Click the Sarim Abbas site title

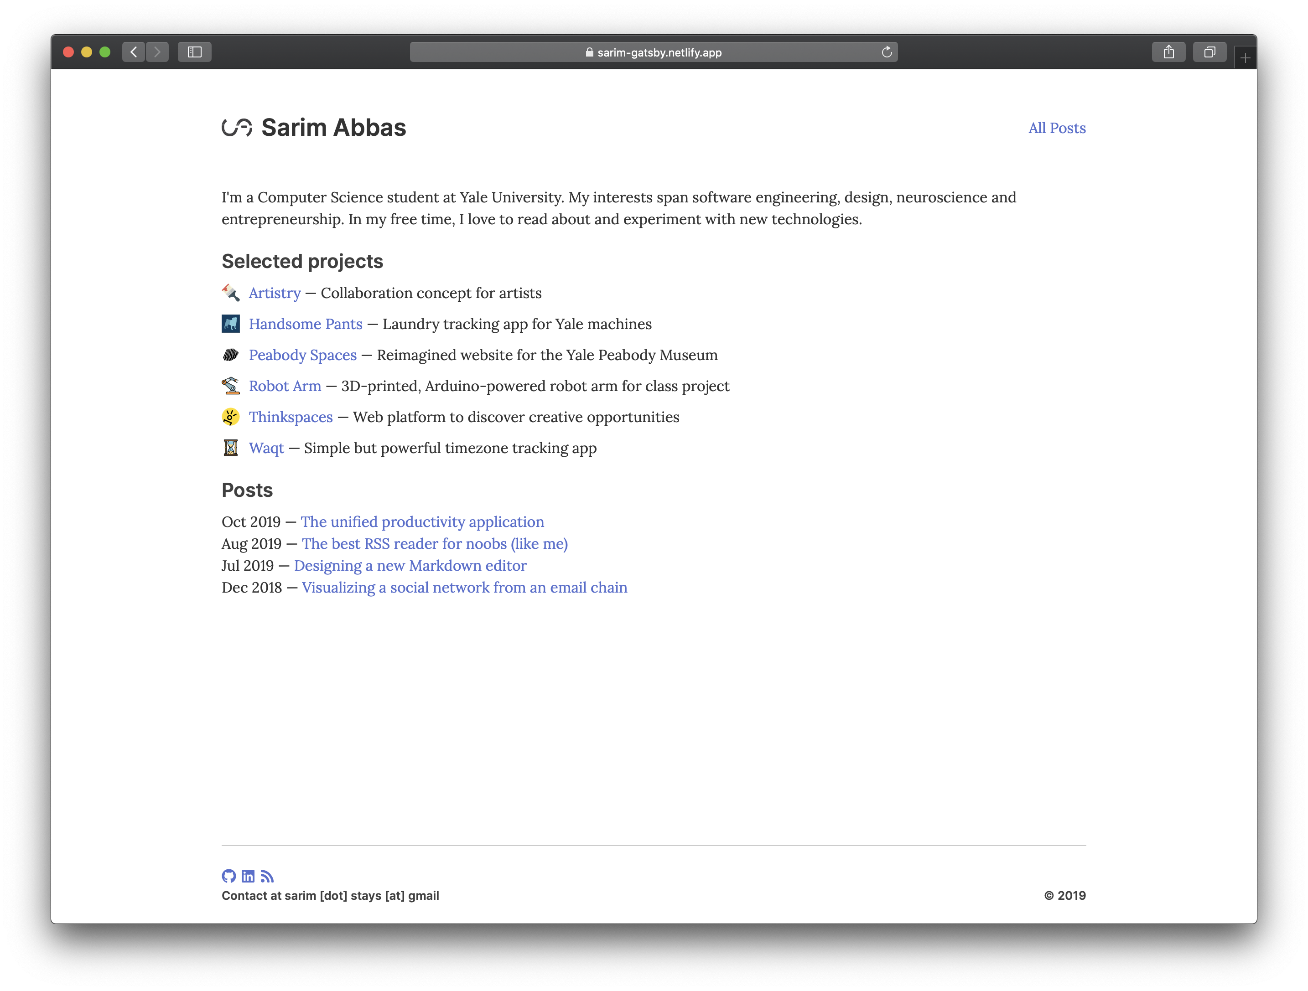click(333, 128)
